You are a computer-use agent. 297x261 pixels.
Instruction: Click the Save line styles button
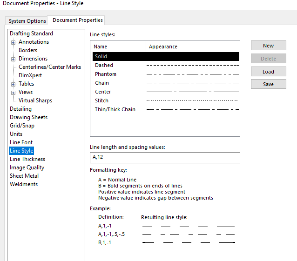[268, 84]
